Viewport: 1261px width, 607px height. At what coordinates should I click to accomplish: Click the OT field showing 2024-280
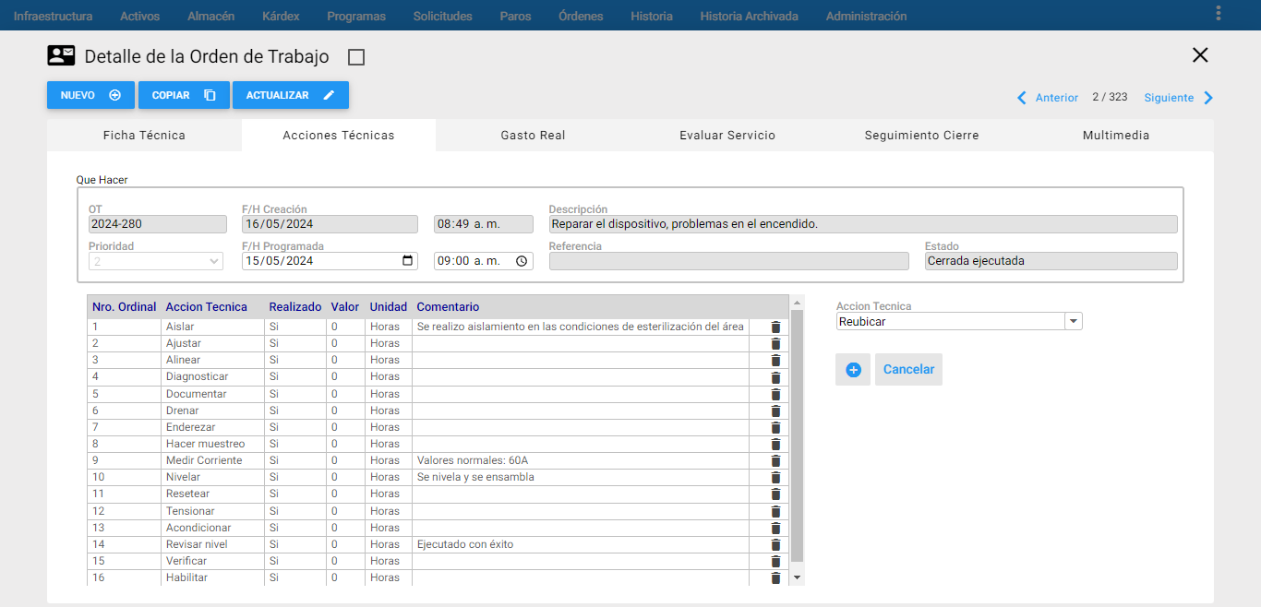point(157,224)
